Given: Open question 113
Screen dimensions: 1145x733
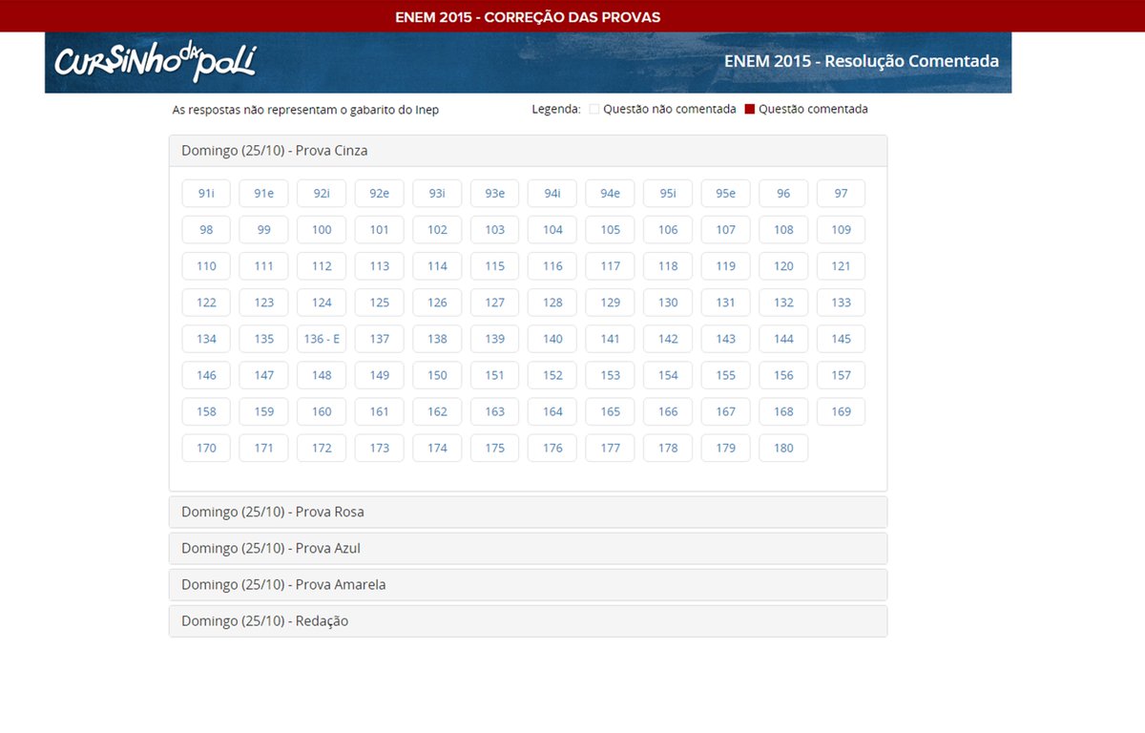Looking at the screenshot, I should coord(380,265).
